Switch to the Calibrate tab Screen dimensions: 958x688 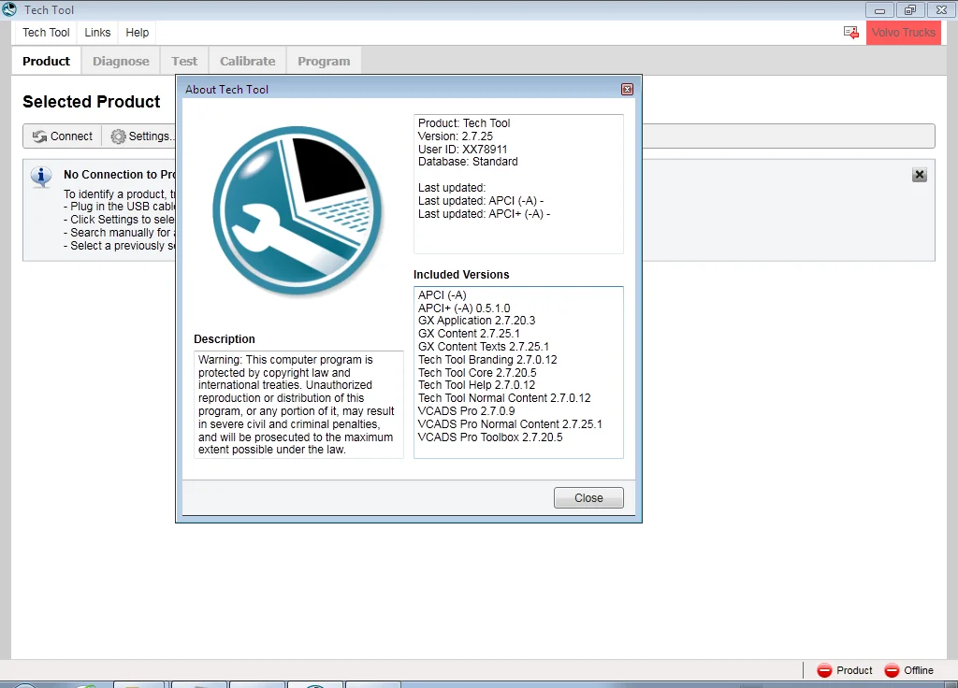(247, 61)
